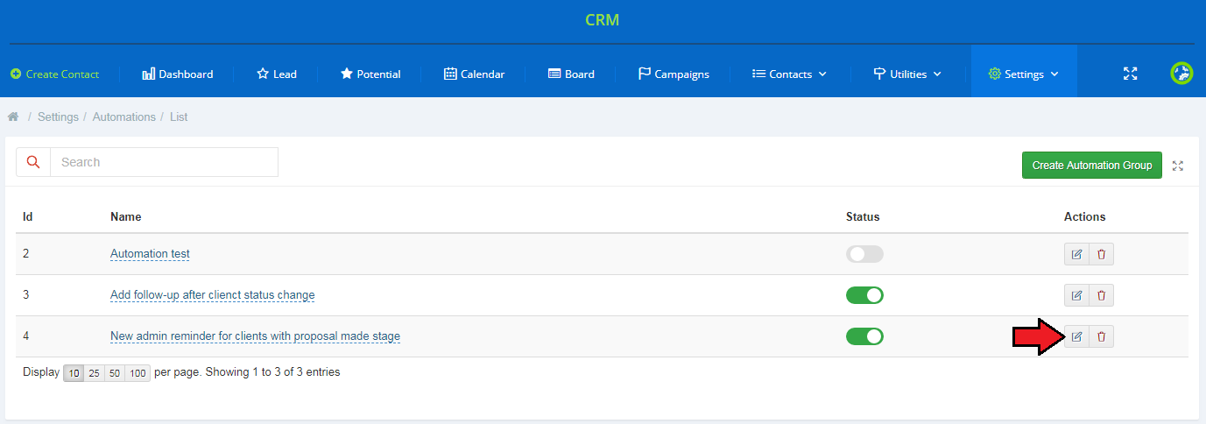Open New admin reminder for clients link
Image resolution: width=1206 pixels, height=424 pixels.
(255, 336)
